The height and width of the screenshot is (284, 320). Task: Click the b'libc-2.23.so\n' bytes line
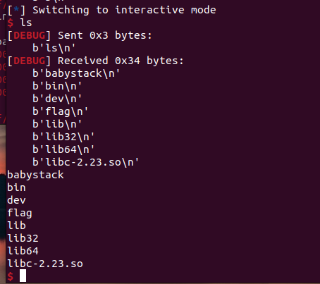tap(85, 162)
